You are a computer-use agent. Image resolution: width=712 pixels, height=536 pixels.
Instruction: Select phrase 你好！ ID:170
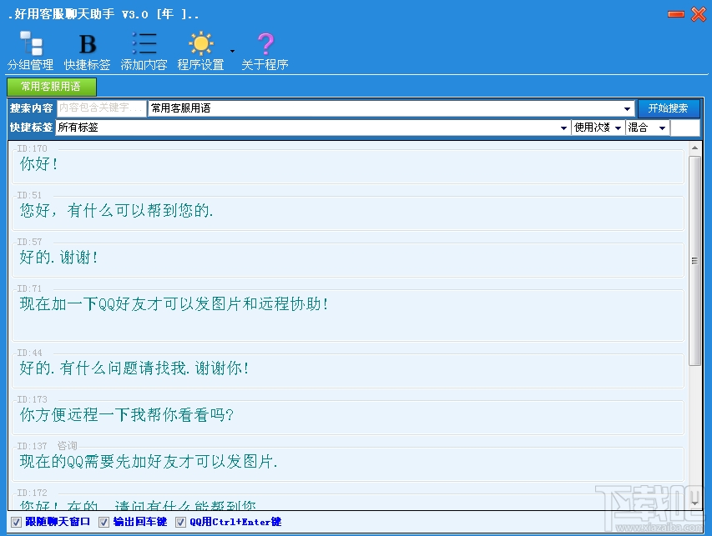348,165
